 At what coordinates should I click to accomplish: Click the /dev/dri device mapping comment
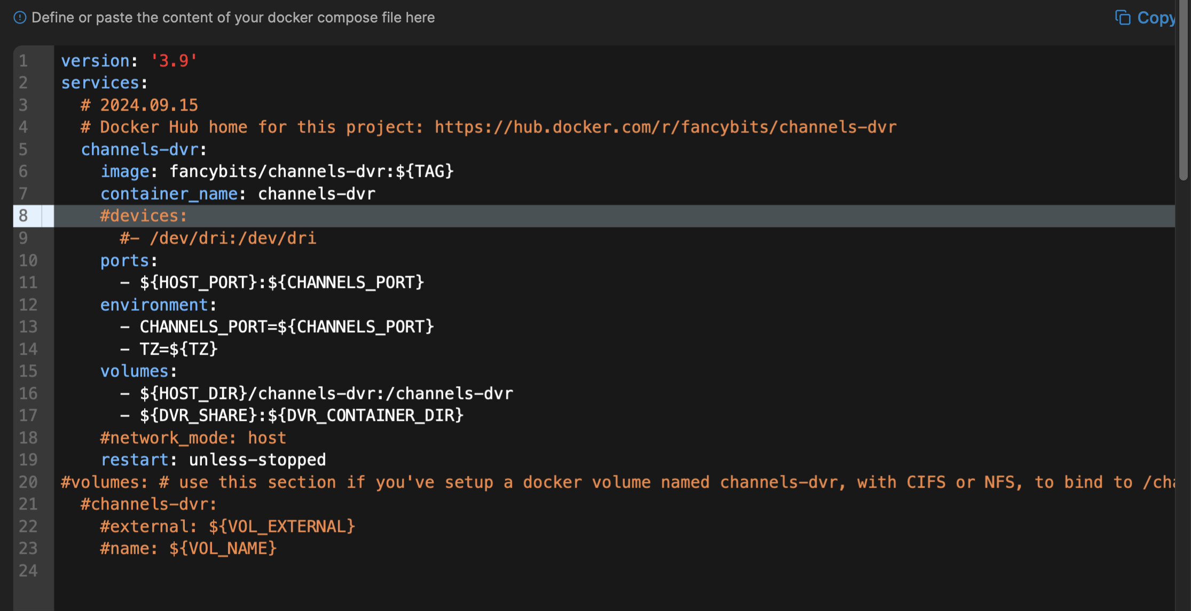(218, 238)
